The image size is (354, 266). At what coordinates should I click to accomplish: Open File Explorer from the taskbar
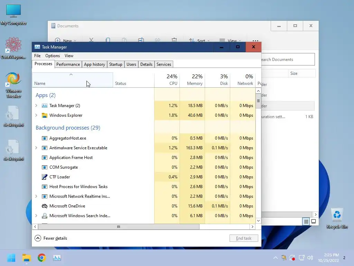pos(26,258)
